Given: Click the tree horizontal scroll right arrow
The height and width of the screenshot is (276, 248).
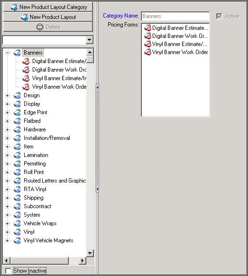Looking at the screenshot, I should pos(82,260).
